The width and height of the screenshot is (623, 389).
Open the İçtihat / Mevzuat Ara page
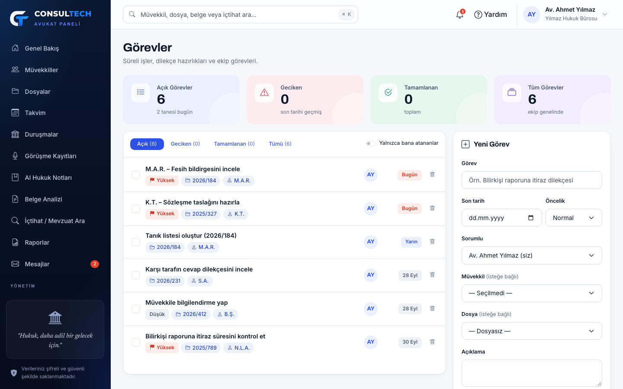55,221
